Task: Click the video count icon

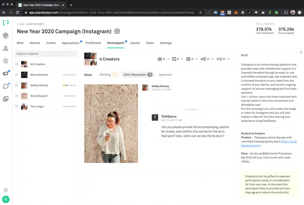Action: [174, 59]
